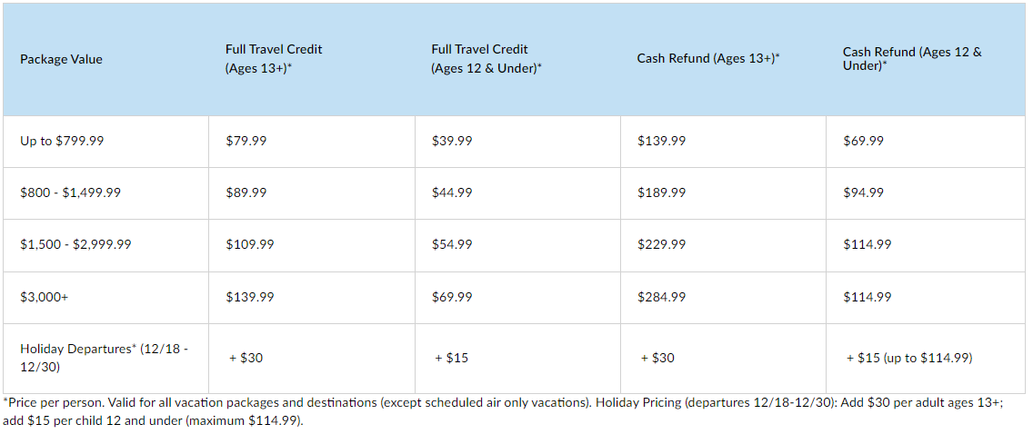The height and width of the screenshot is (434, 1033).
Task: Click the $189.99 cash refund price
Action: 661,193
